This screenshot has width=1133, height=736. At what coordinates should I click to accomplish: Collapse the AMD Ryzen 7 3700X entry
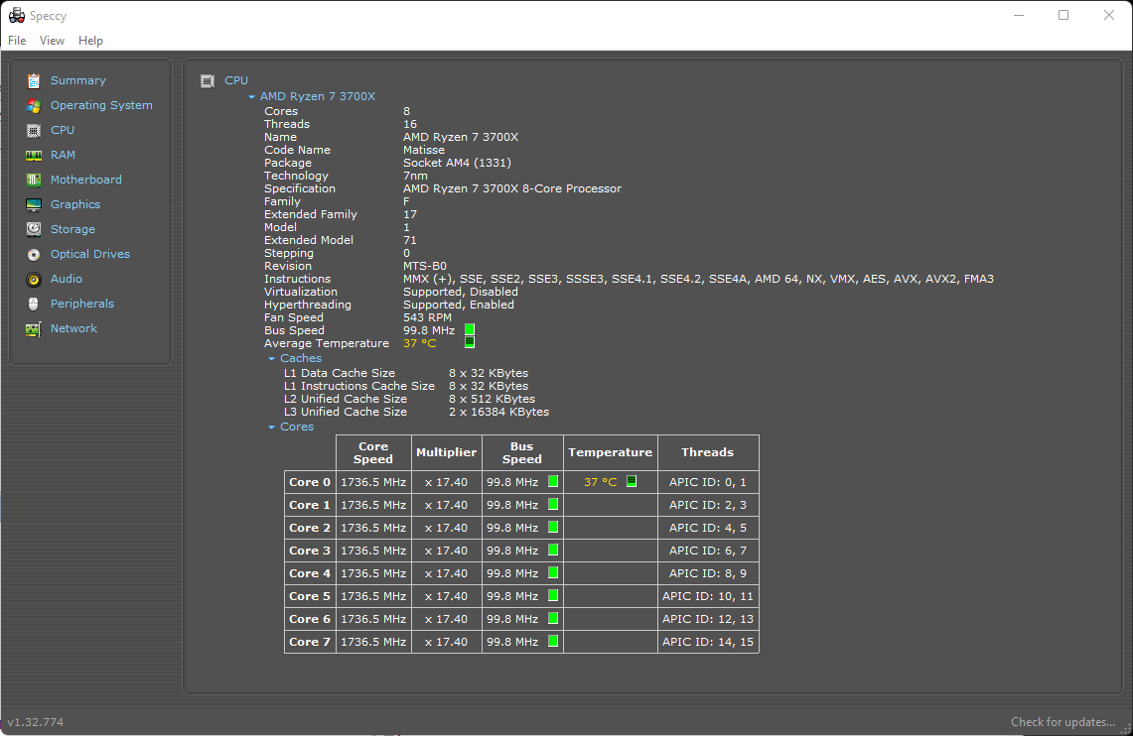pos(251,96)
